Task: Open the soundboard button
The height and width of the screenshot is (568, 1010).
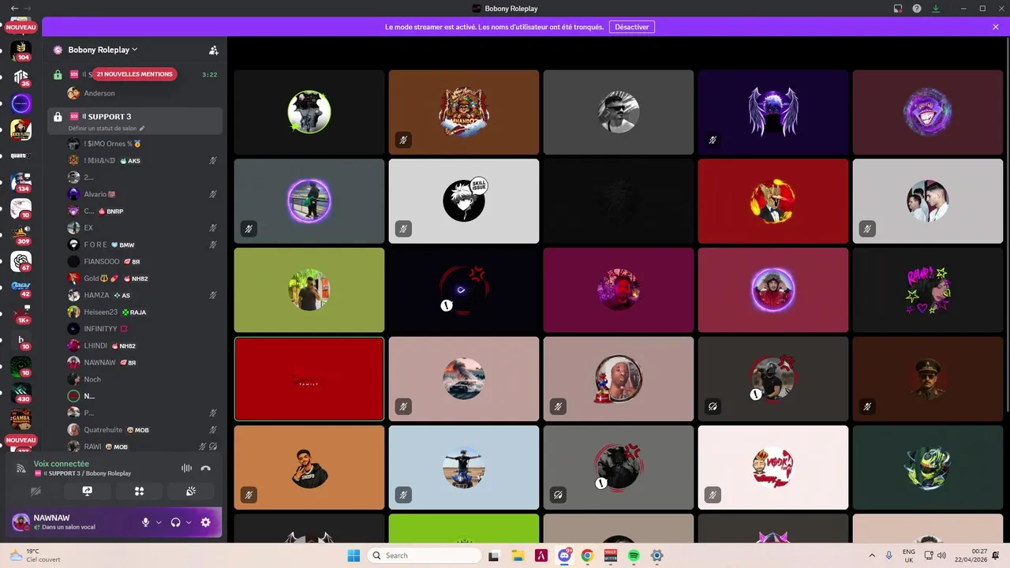Action: [x=191, y=491]
